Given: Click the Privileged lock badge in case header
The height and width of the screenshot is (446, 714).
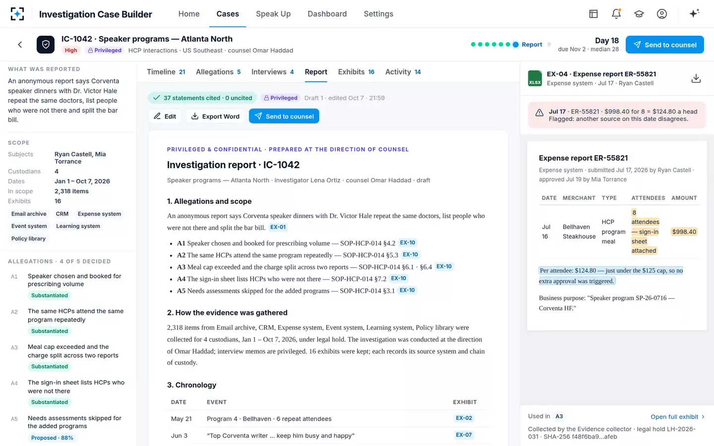Looking at the screenshot, I should [105, 50].
